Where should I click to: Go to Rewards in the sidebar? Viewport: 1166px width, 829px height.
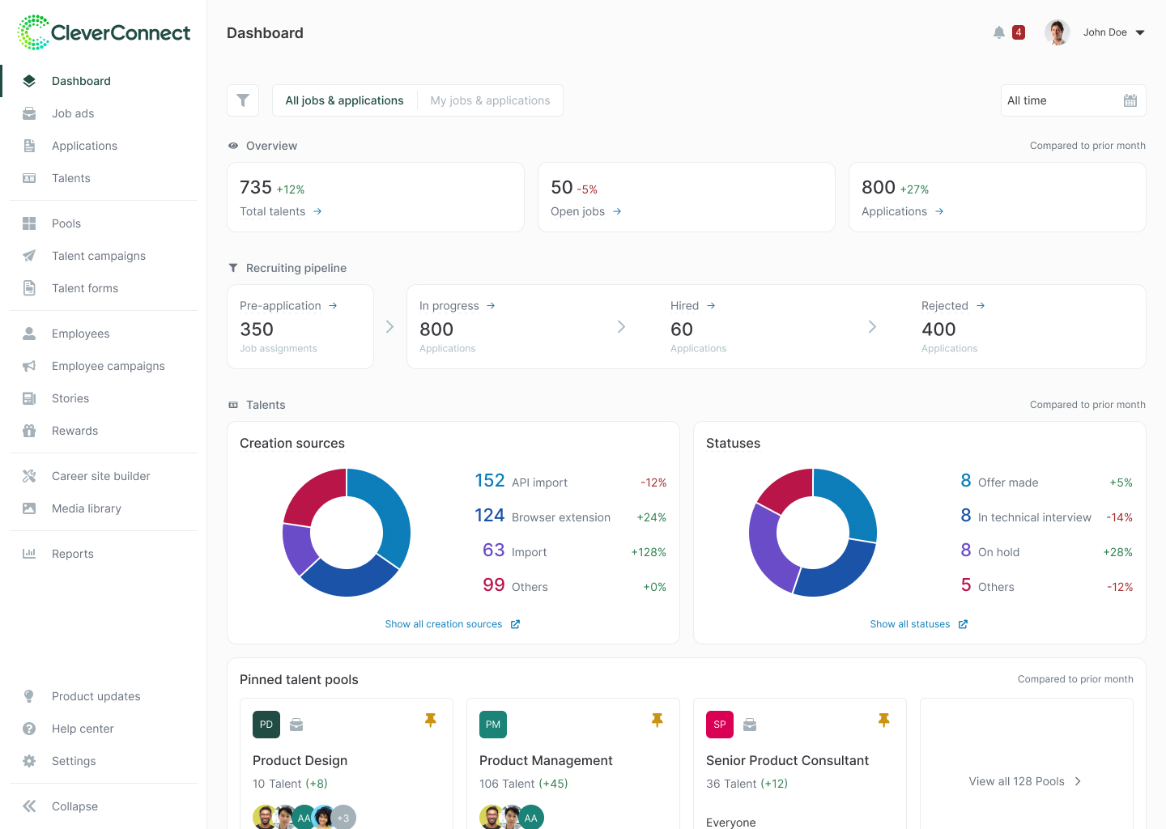pos(74,431)
